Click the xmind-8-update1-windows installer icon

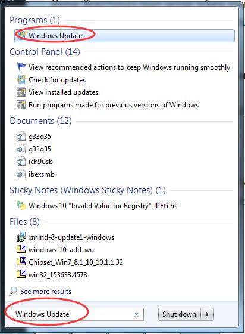(x=21, y=237)
